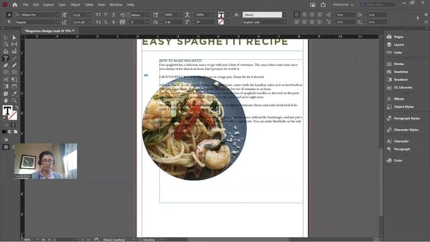Go to the Home screen icon
Viewport: 430px width, 242px height.
click(x=15, y=5)
